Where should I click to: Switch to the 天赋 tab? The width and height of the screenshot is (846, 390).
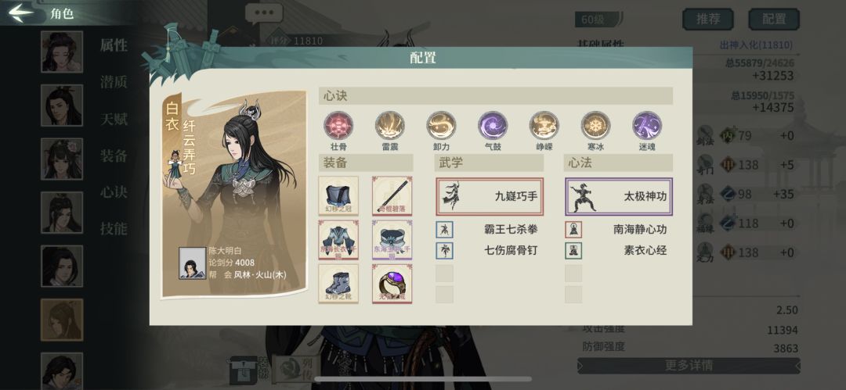pyautogui.click(x=114, y=119)
